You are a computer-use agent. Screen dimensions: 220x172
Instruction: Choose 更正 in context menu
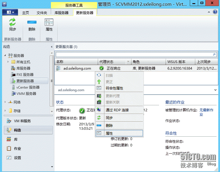(x=119, y=82)
